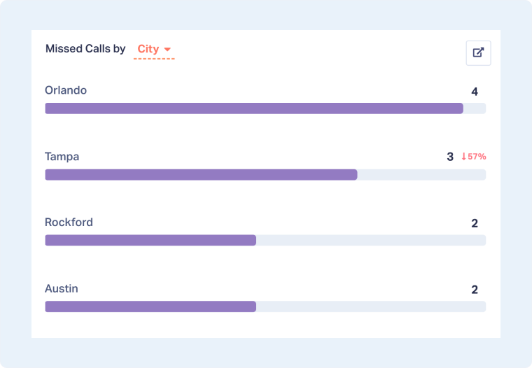Screen dimensions: 532x368
Task: Click the Missed Calls by title
Action: pos(85,49)
